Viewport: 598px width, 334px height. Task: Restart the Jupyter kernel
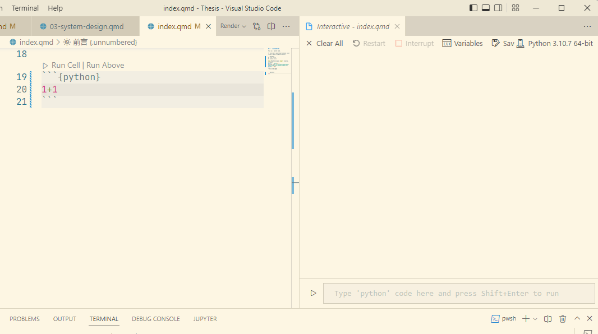click(x=369, y=43)
